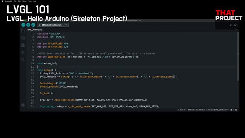Open the notifications icon in the status bar
245x138 pixels.
(x=232, y=110)
